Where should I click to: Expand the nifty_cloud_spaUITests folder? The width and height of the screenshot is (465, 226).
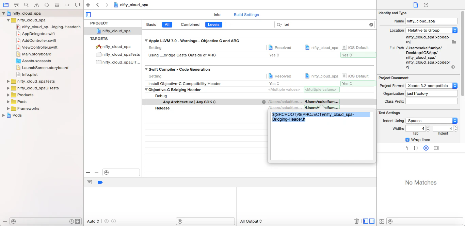click(x=9, y=88)
